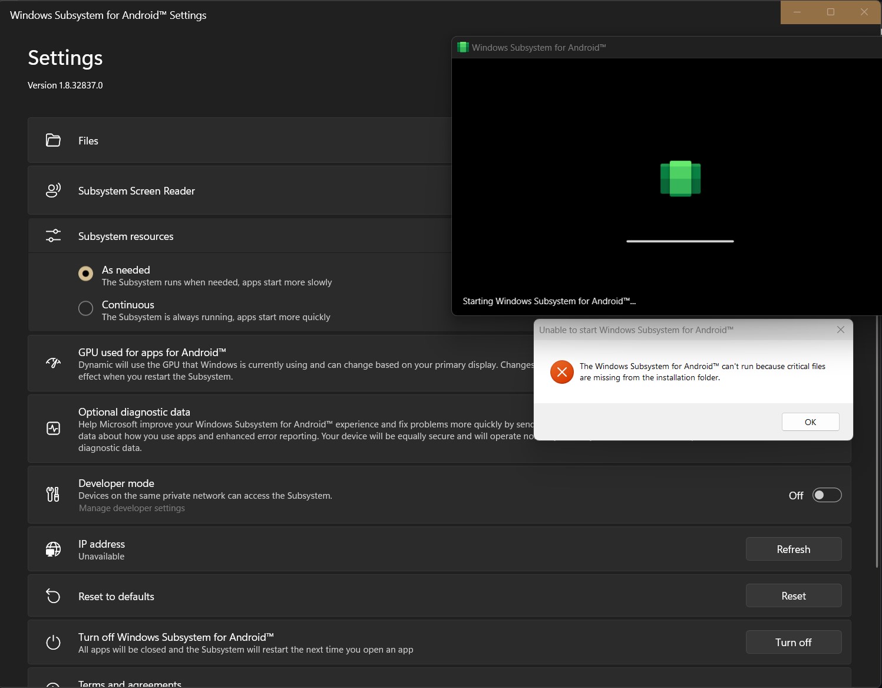Image resolution: width=882 pixels, height=688 pixels.
Task: Click the Starting Windows Subsystem for Android status text
Action: [549, 301]
